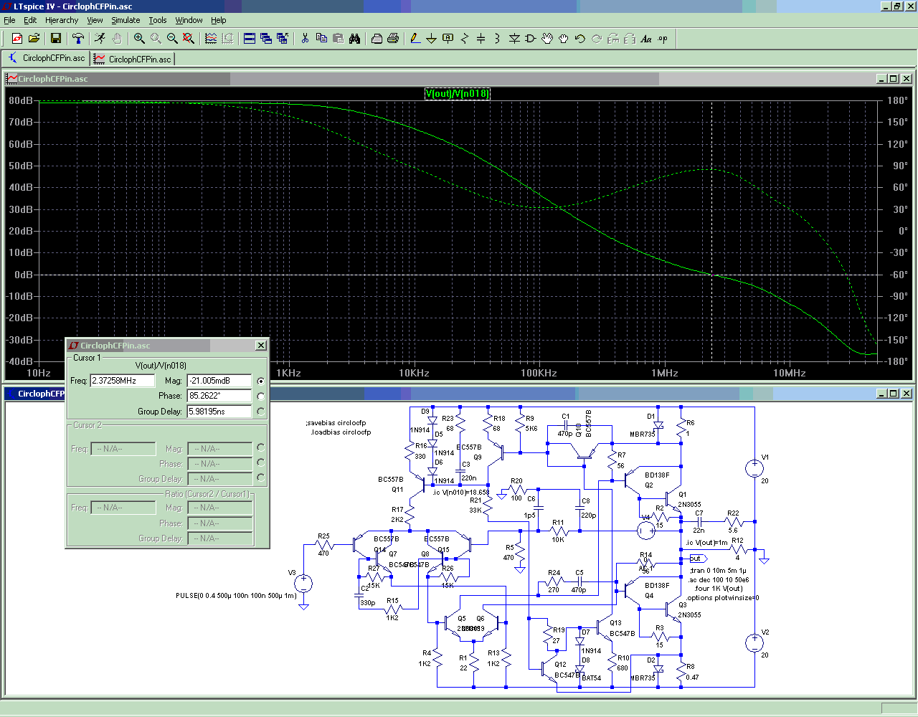Image resolution: width=918 pixels, height=717 pixels.
Task: Run simulation with running man icon
Action: coord(100,39)
